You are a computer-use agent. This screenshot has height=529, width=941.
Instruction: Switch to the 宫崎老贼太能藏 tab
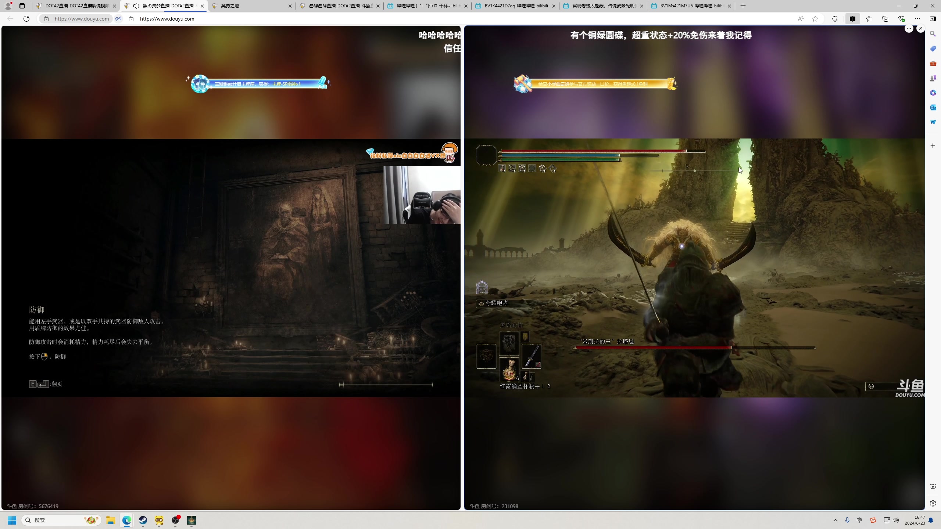pos(604,6)
